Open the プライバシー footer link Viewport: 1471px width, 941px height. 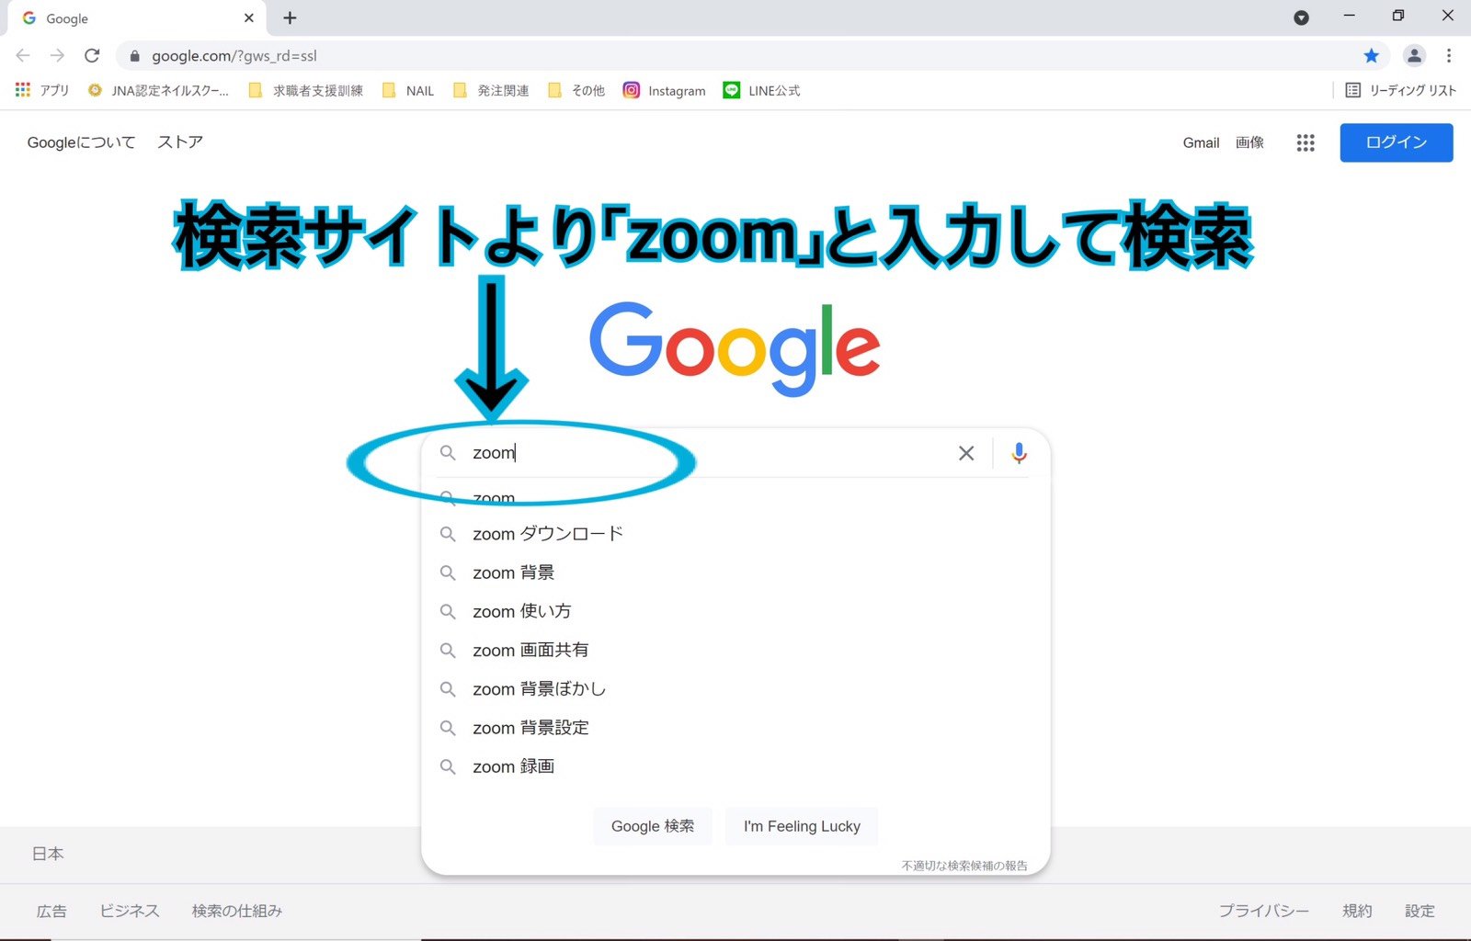click(x=1264, y=911)
